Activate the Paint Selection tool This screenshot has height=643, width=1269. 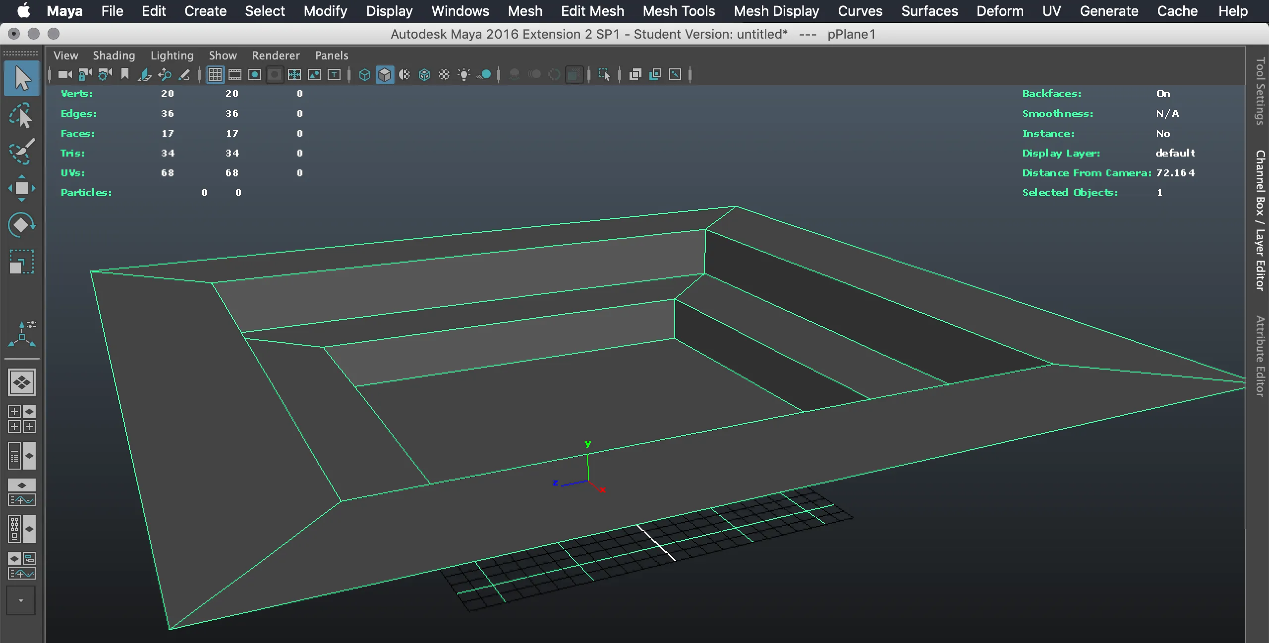tap(21, 151)
